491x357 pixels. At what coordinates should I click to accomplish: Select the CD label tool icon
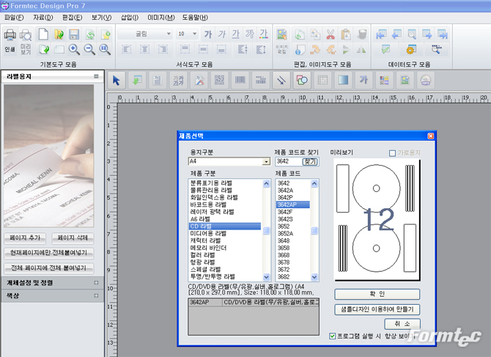[x=426, y=81]
